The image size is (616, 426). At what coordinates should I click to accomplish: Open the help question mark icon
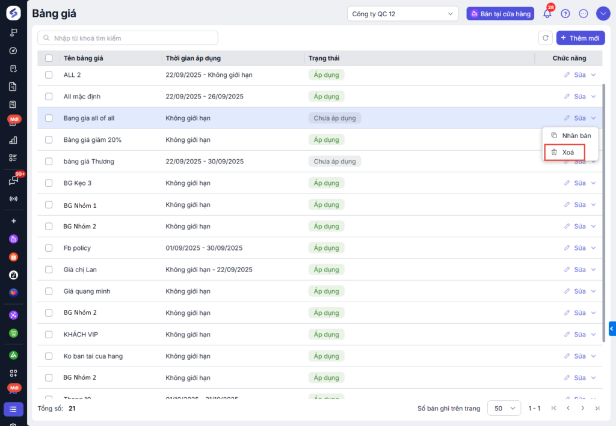(565, 14)
